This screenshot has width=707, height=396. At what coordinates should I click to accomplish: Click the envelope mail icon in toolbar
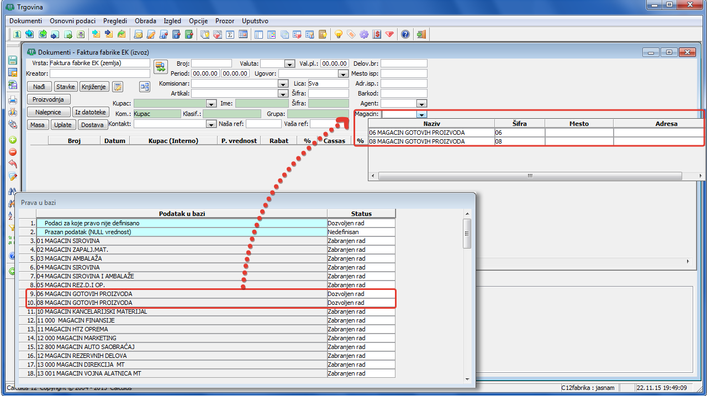tap(138, 34)
